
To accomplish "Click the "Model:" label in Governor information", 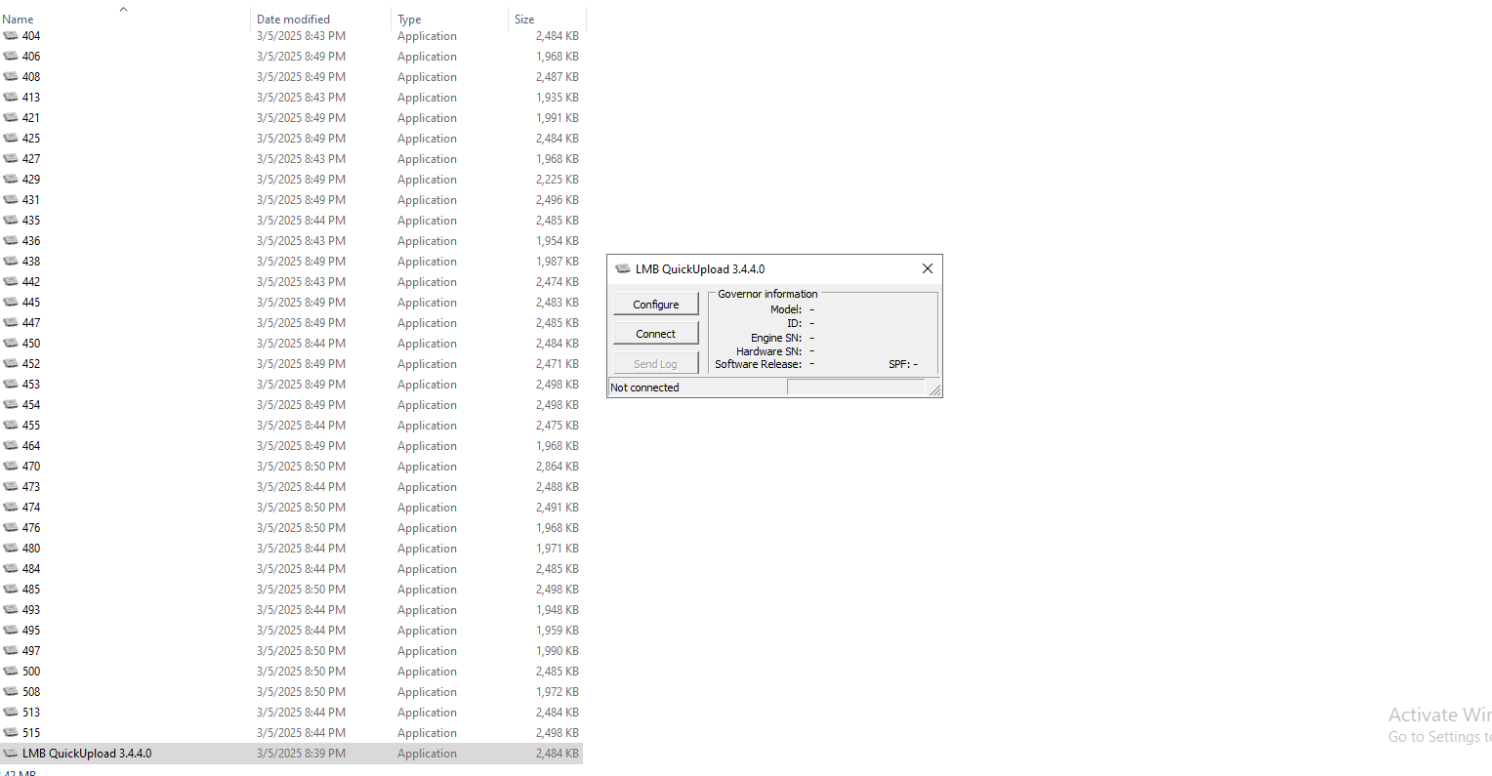I will [x=786, y=309].
